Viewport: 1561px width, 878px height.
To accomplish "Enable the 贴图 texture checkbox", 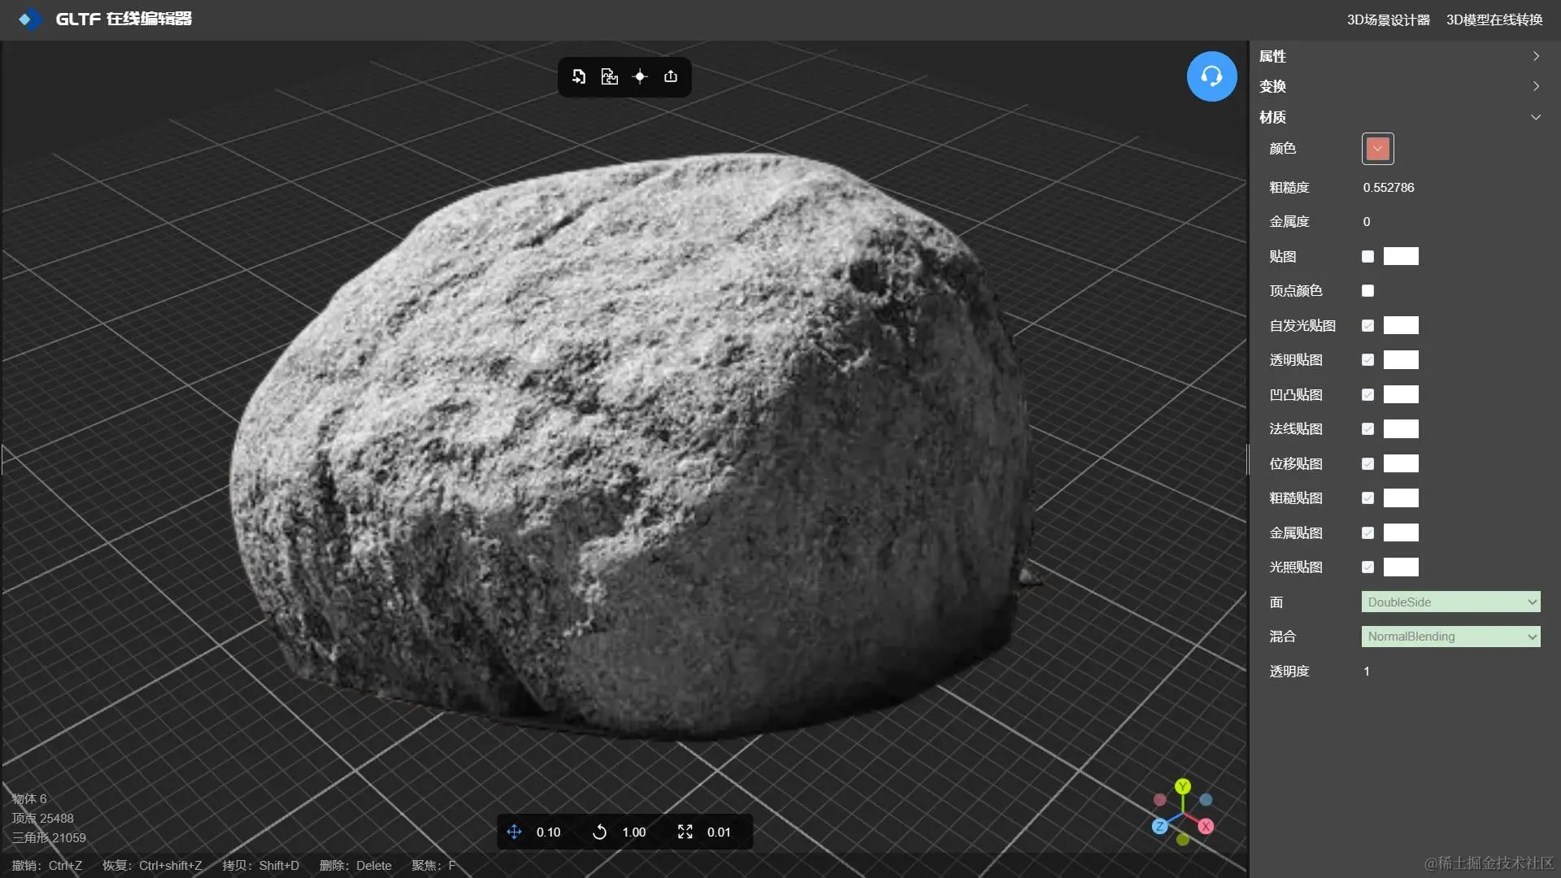I will click(x=1368, y=257).
